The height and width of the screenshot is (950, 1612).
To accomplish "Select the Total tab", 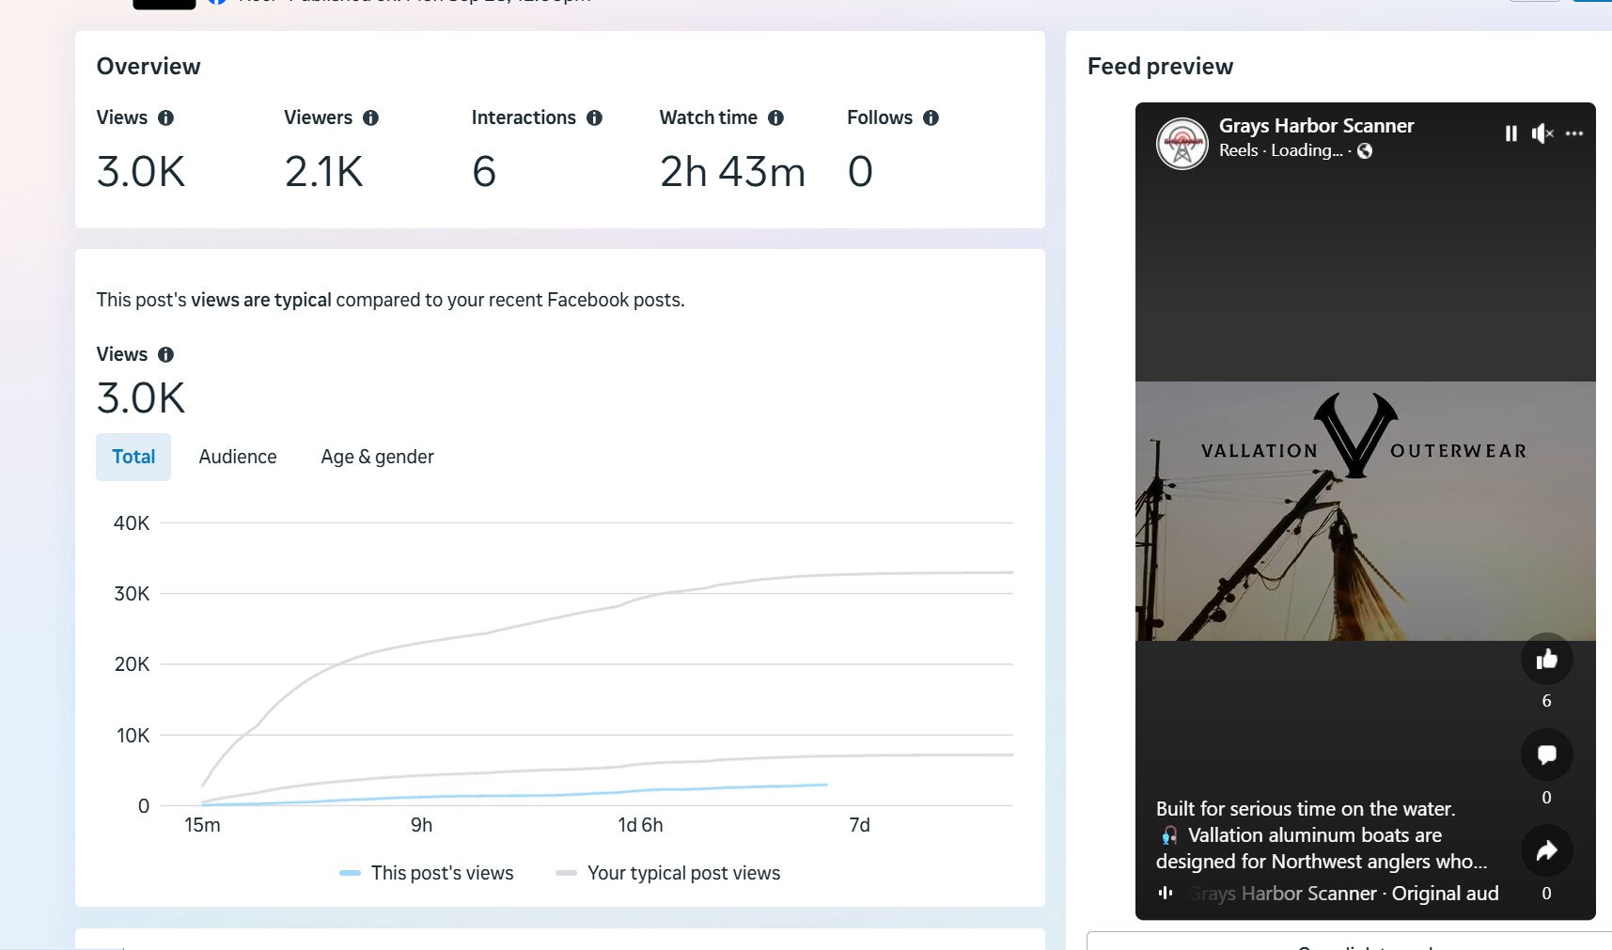I will point(133,457).
